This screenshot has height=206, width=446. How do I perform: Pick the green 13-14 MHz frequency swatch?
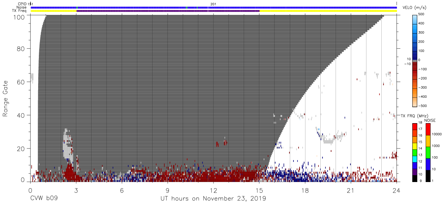415,152
